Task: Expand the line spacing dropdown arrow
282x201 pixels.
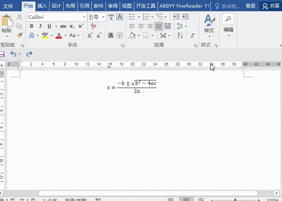Action: point(185,26)
